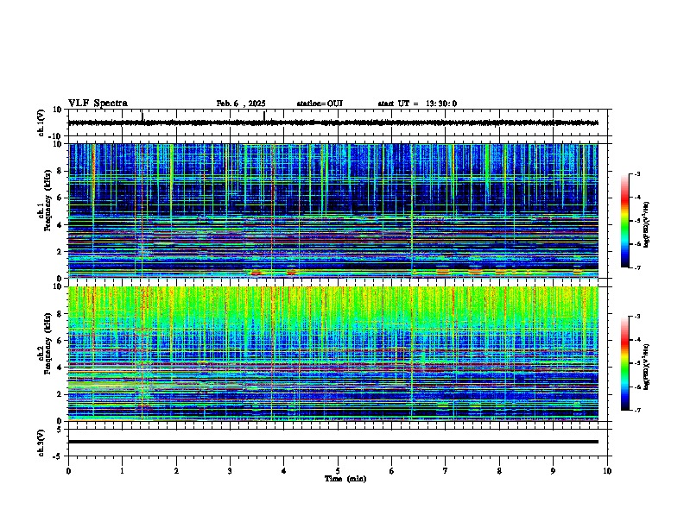Click the time axis tick label 8
This screenshot has height=528, width=684.
coord(499,470)
